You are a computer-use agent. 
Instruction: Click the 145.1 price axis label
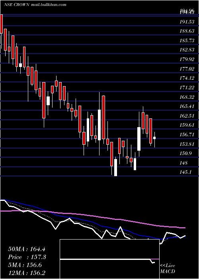click(x=185, y=172)
